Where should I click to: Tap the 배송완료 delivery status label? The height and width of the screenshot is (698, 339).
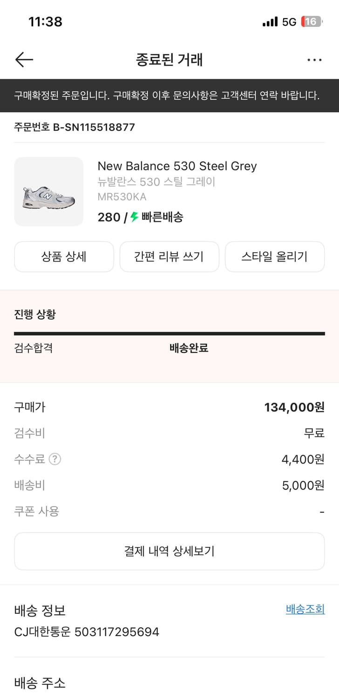click(x=189, y=348)
